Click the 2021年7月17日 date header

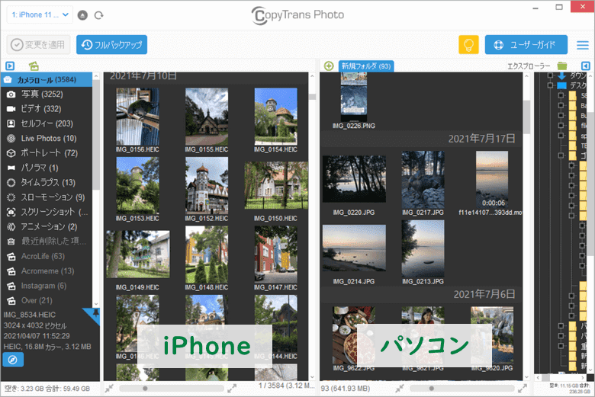pyautogui.click(x=481, y=139)
